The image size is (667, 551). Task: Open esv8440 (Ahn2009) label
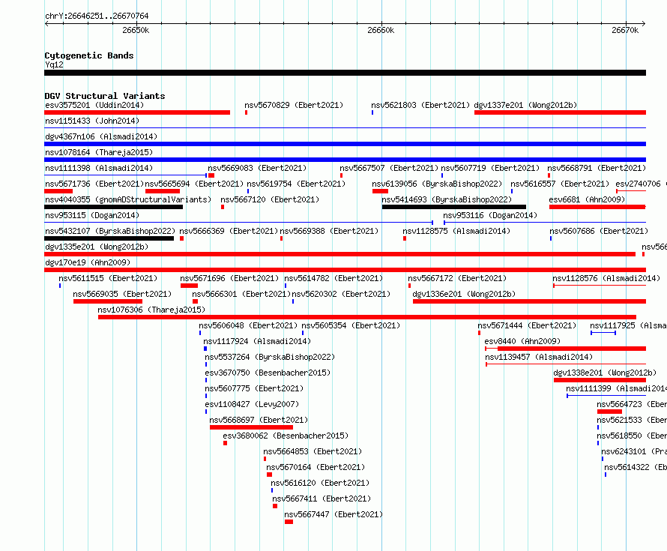click(x=522, y=341)
